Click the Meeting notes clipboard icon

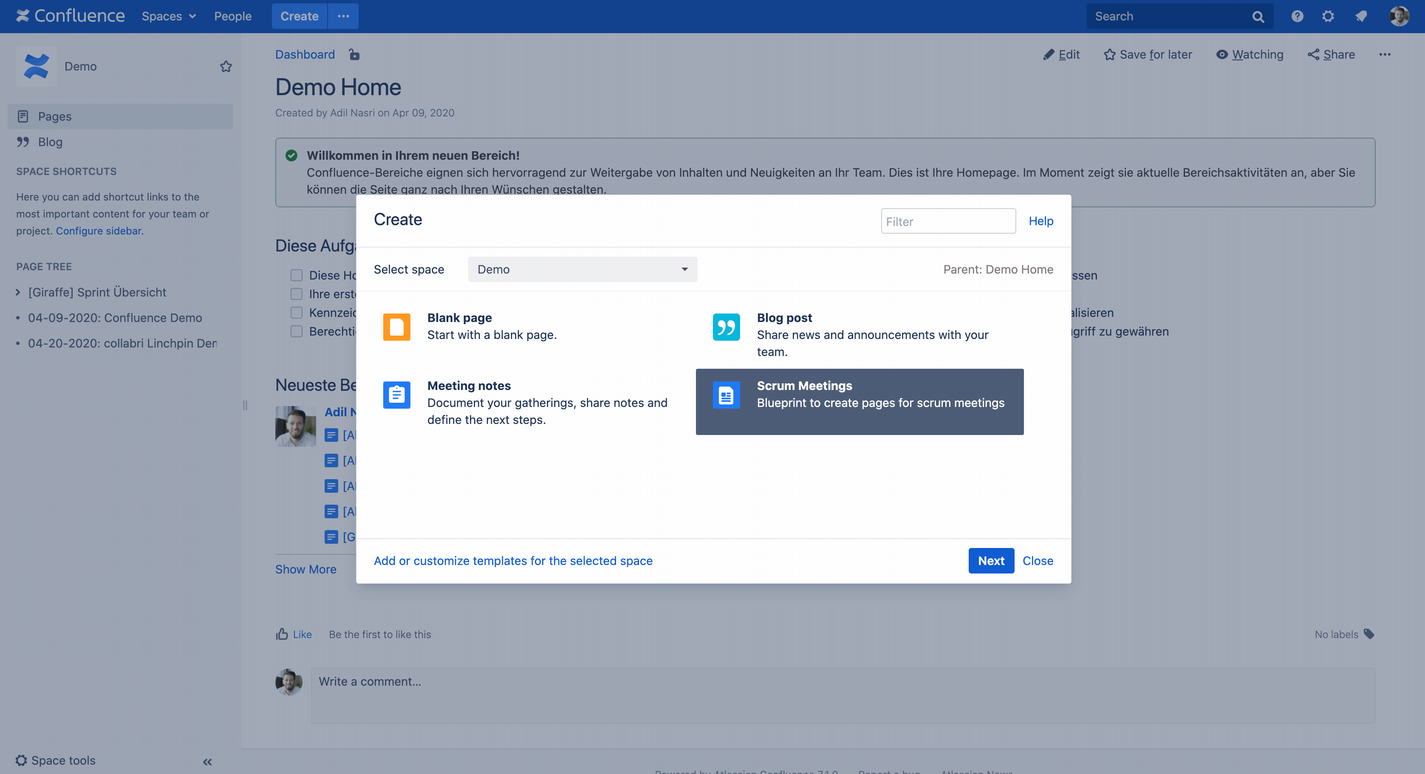click(397, 395)
